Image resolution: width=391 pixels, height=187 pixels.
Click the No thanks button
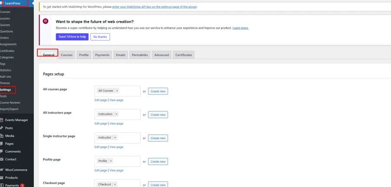coord(100,37)
